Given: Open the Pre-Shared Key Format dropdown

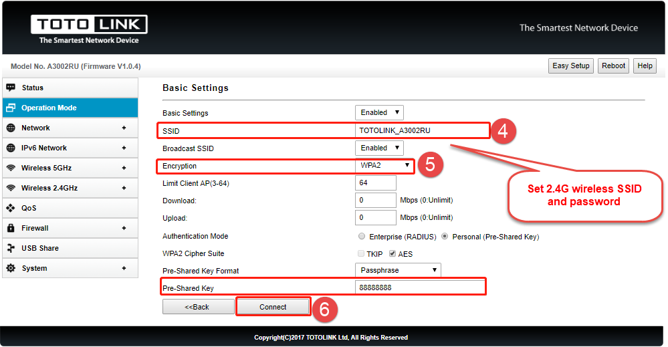Looking at the screenshot, I should (x=398, y=270).
